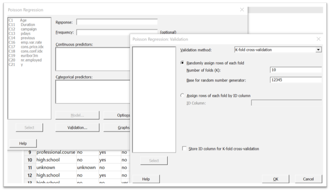Click the Response field in Poisson Regression
Viewport: 330px width, 191px height.
(x=117, y=22)
